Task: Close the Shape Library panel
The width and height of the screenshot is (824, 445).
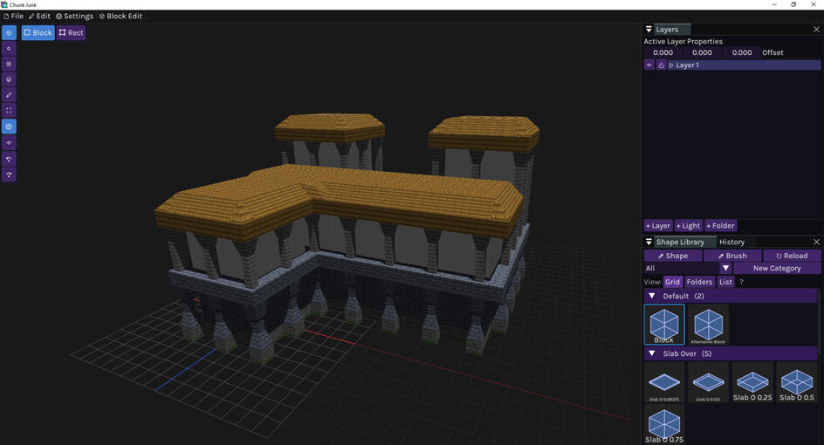Action: pyautogui.click(x=816, y=242)
